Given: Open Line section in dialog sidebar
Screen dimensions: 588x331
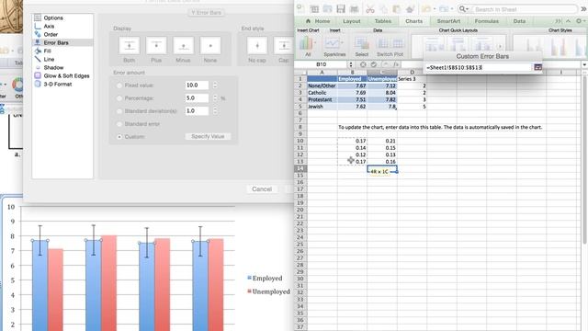Looking at the screenshot, I should 49,59.
